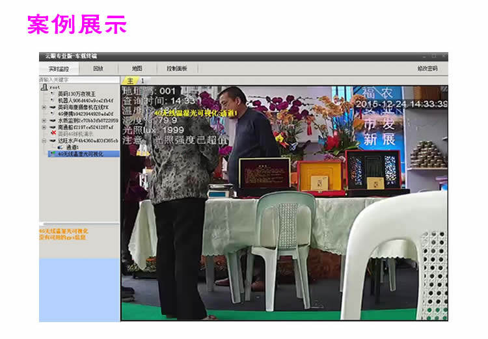
Task: Expand the 南渔船 node
Action: [x=44, y=128]
